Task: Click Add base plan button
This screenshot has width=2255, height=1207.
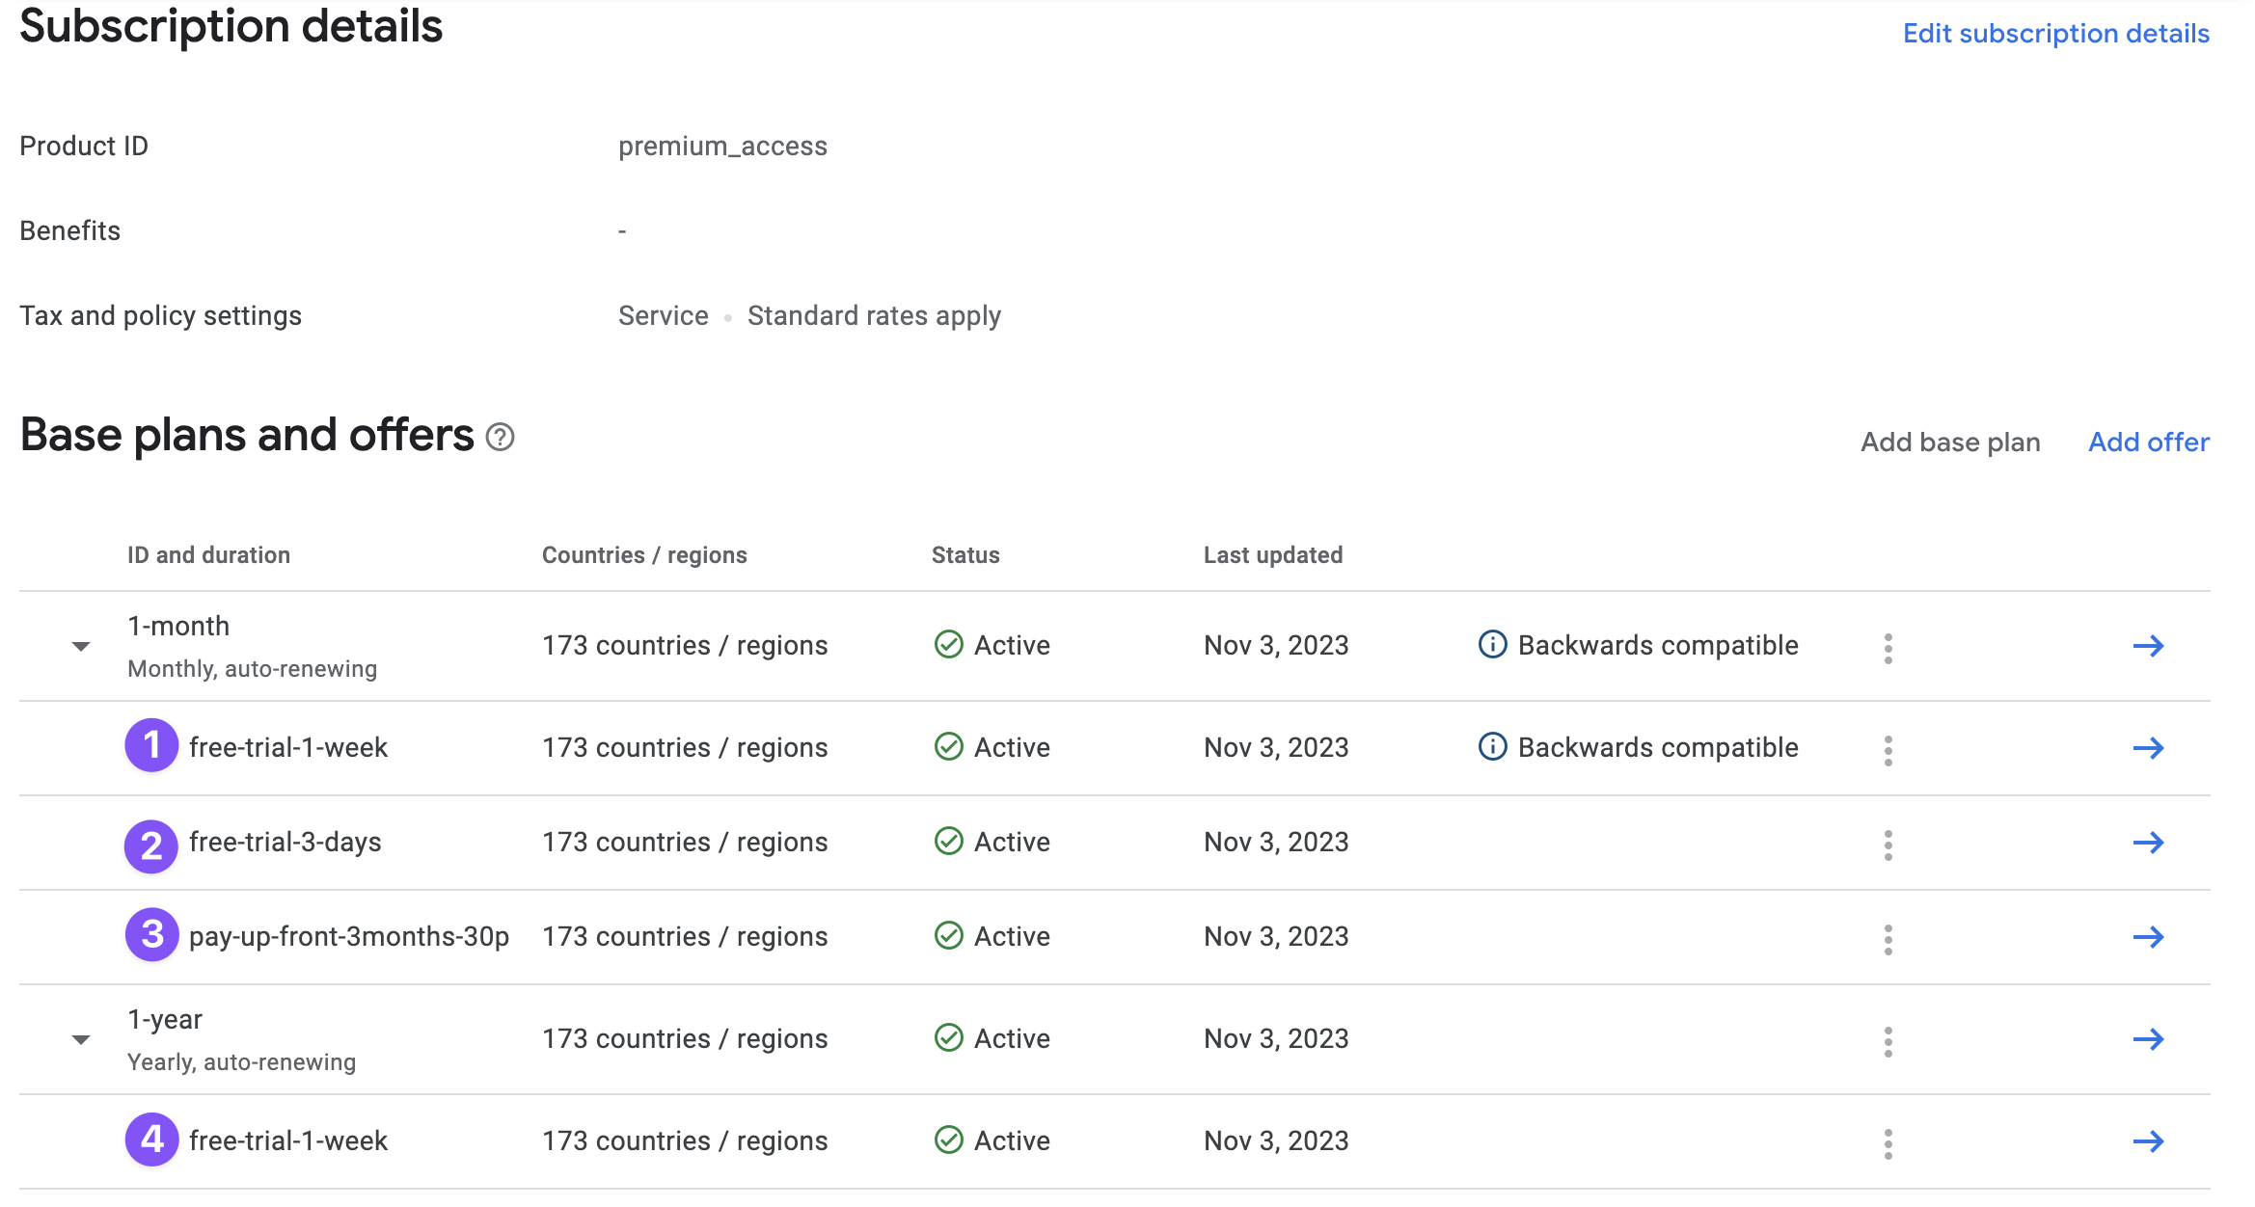Action: click(x=1949, y=442)
